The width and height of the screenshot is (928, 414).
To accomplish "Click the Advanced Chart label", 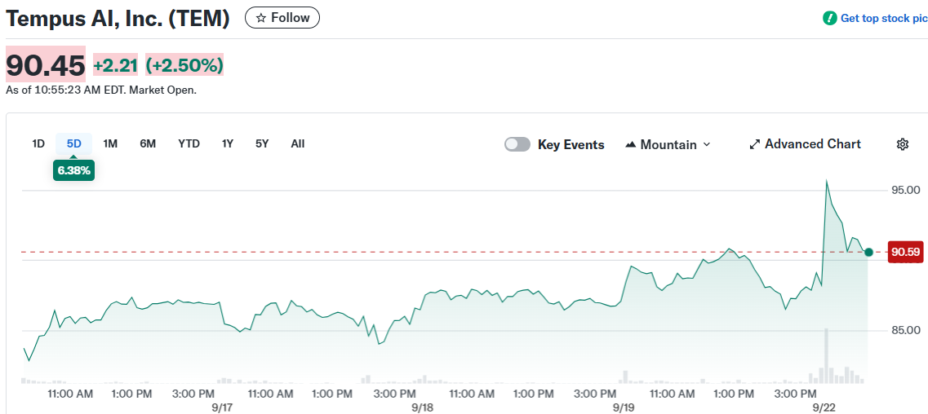I will 813,144.
